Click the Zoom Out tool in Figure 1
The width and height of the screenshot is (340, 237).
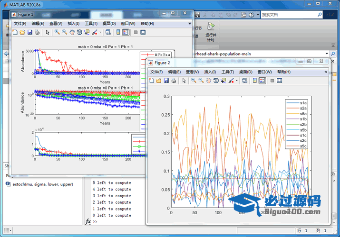pos(64,32)
